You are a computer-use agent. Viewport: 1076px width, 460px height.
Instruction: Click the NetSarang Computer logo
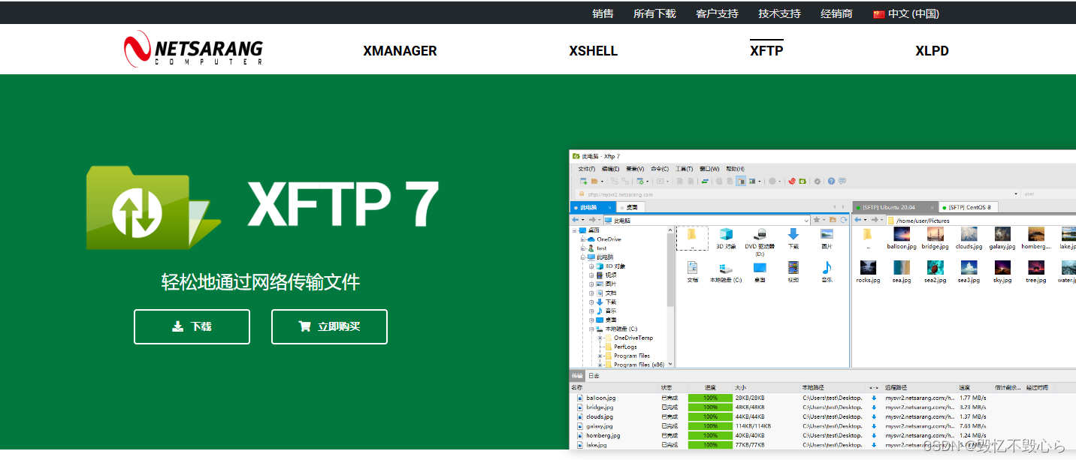193,49
